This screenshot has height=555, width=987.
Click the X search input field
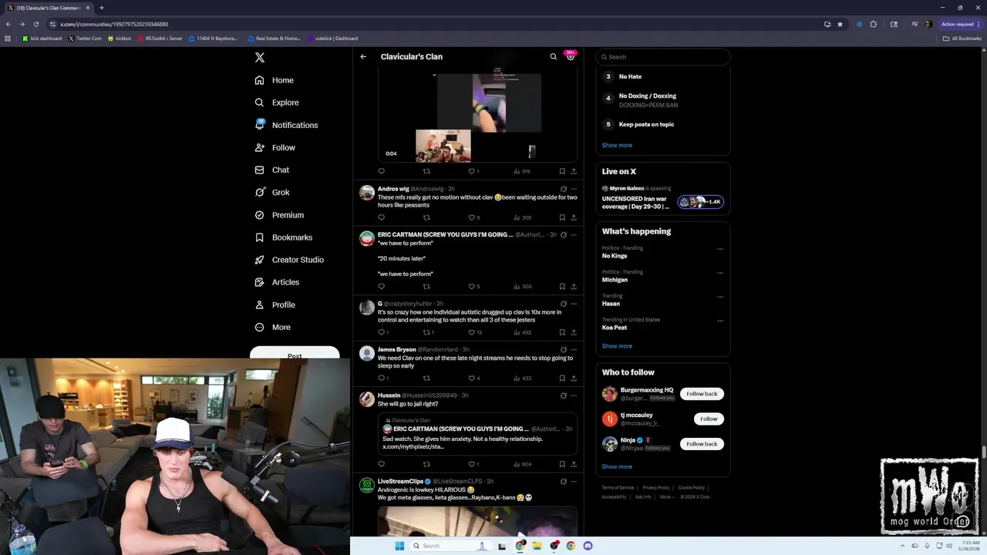(x=662, y=57)
